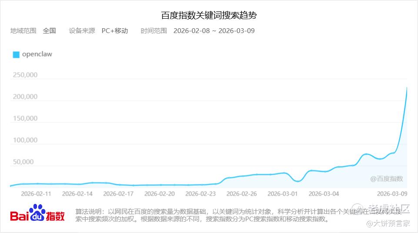The height and width of the screenshot is (233, 418).
Task: Click the 200,000 y-axis label
Action: click(x=25, y=97)
